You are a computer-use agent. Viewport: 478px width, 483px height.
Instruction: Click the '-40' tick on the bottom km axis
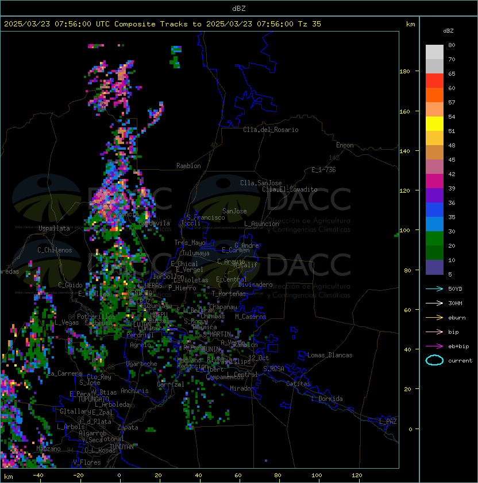coord(38,476)
